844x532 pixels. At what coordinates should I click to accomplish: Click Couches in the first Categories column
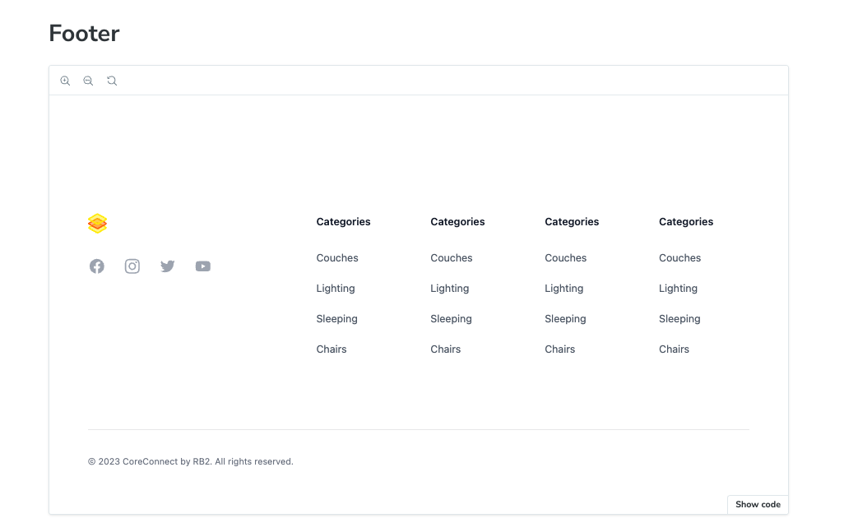point(337,258)
